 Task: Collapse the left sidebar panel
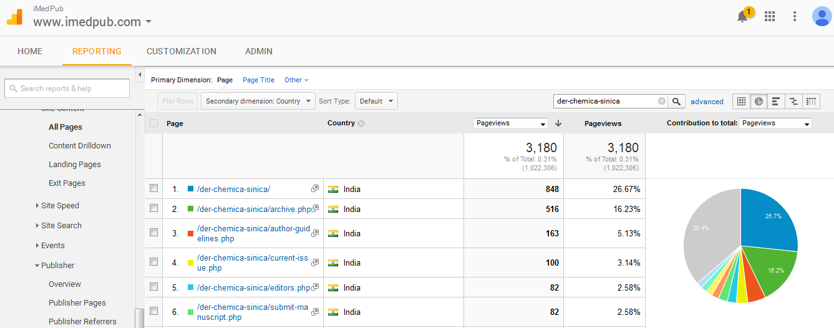pyautogui.click(x=140, y=75)
